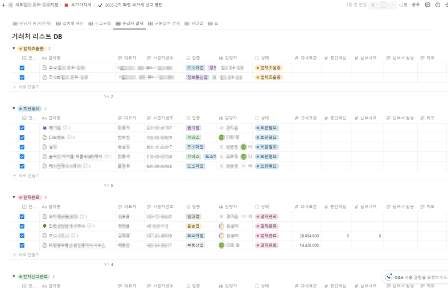Viewport: 448px width, 290px height.
Task: Switch to 구분없는 전체 view tab
Action: click(x=164, y=24)
